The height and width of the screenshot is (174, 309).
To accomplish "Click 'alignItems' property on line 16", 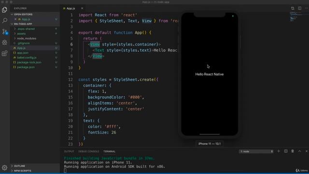I will pos(99,103).
